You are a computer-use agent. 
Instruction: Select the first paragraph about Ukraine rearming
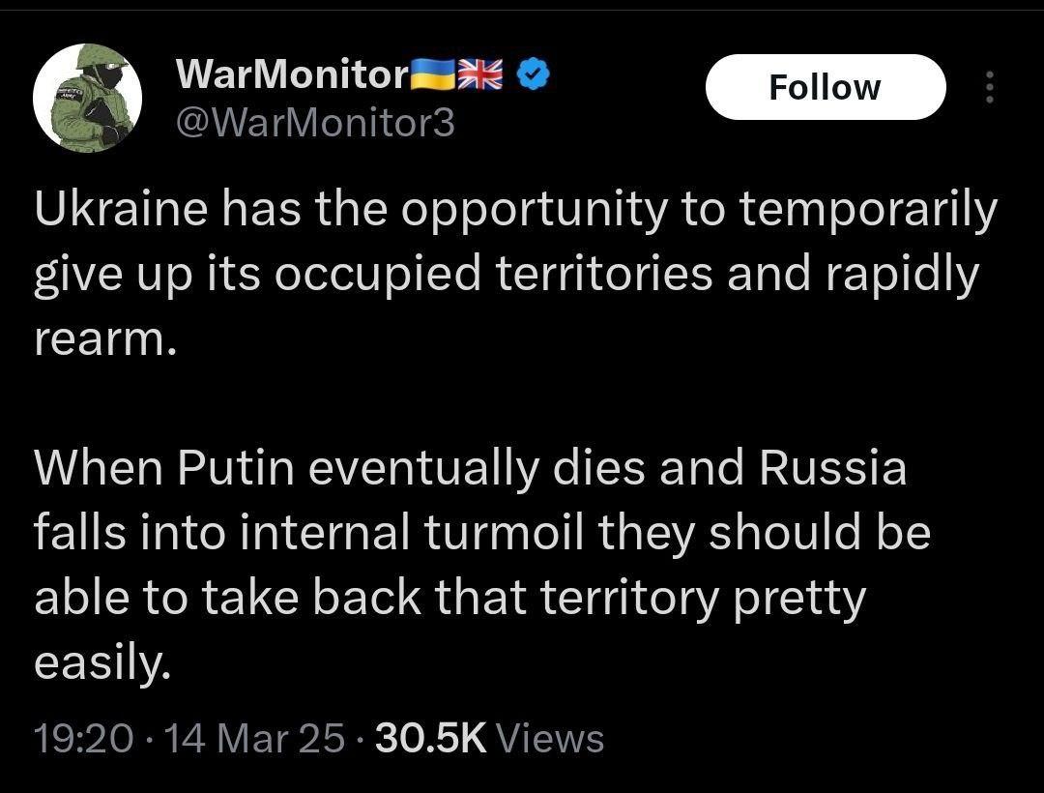pyautogui.click(x=516, y=274)
